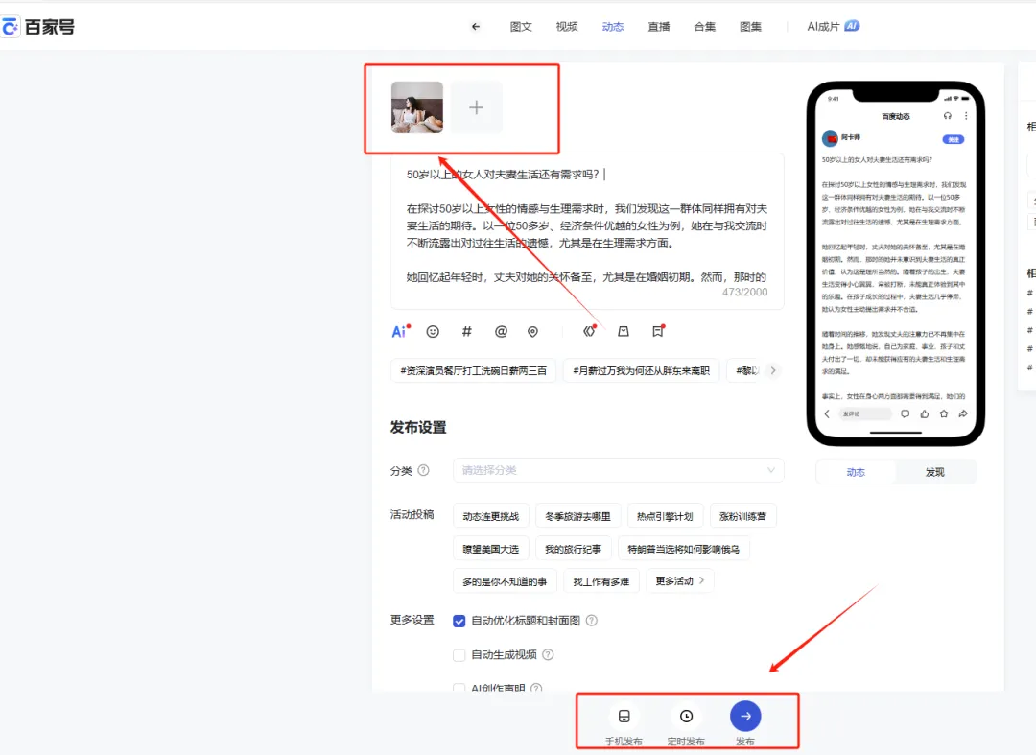This screenshot has height=755, width=1036.
Task: Mention a user with @ icon
Action: (x=501, y=332)
